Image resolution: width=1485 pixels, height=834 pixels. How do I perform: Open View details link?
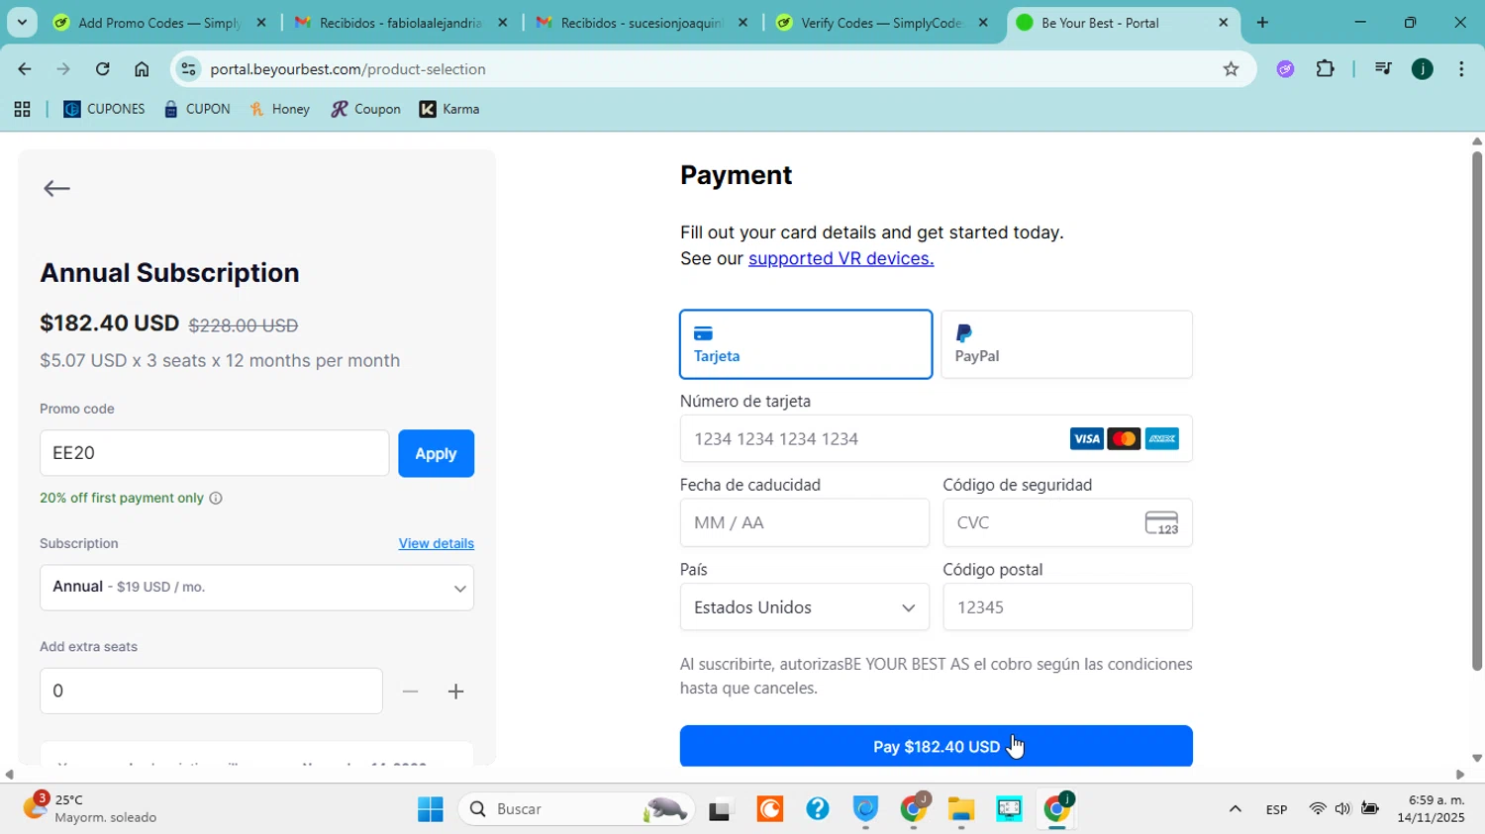pyautogui.click(x=436, y=543)
